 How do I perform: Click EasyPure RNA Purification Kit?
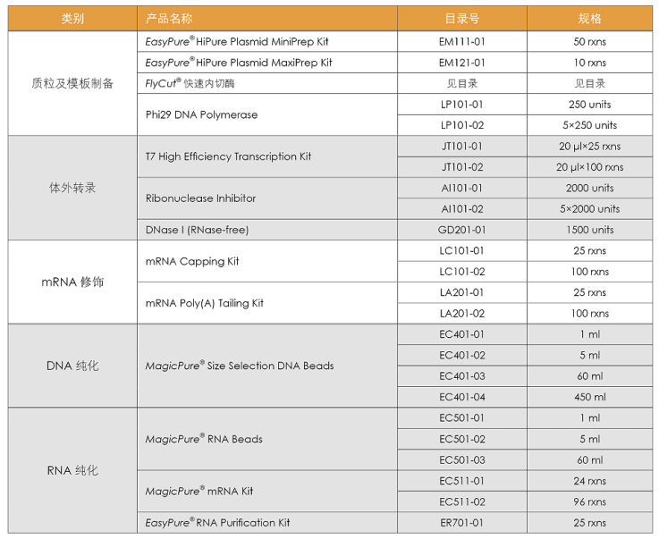(217, 523)
